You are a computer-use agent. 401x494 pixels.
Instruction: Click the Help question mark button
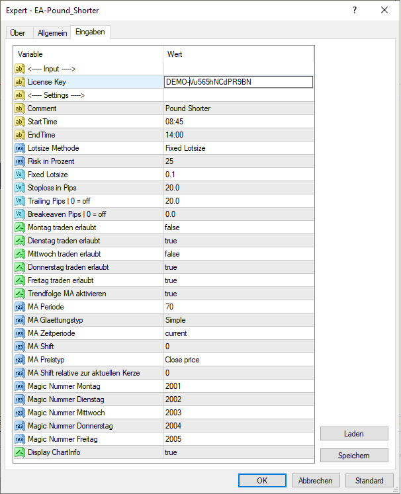pos(355,10)
